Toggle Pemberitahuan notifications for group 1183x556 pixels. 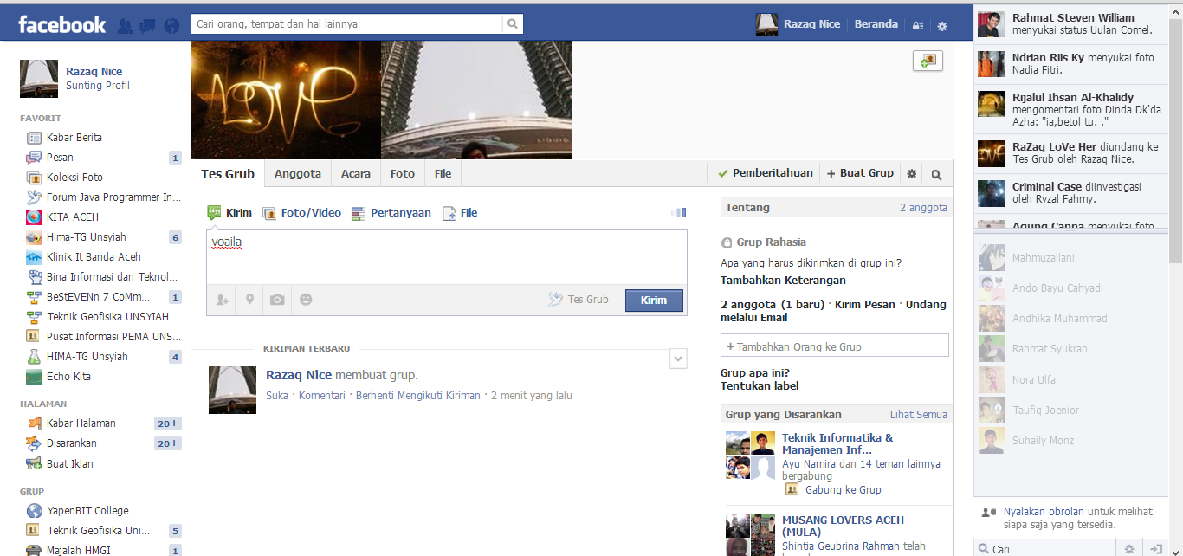point(766,173)
